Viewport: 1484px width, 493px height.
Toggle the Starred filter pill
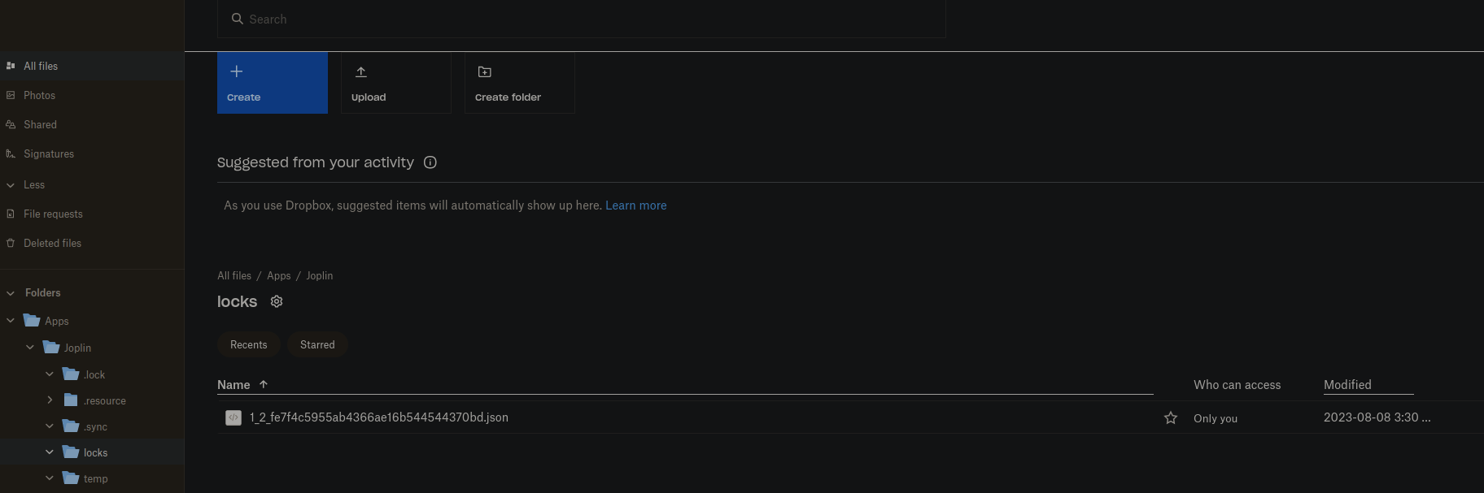317,344
